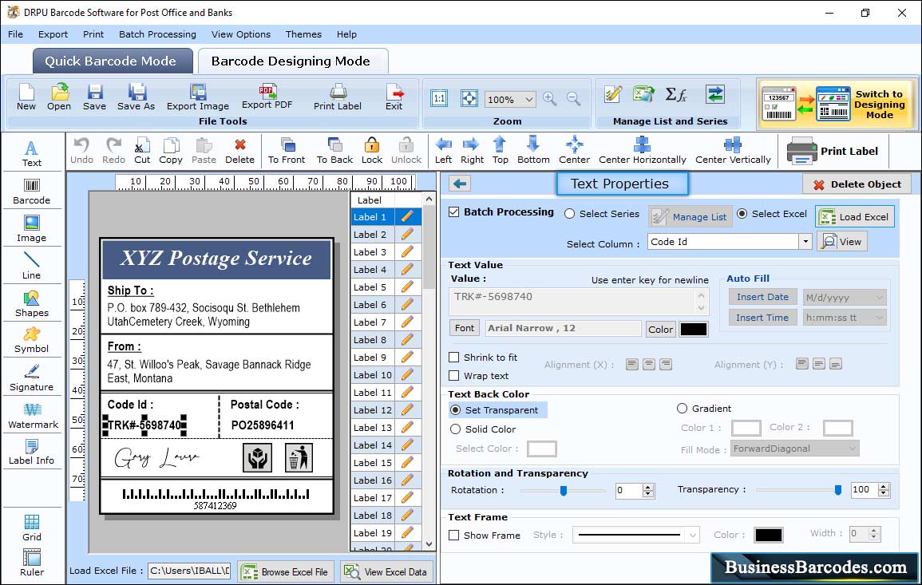
Task: Insert a Symbol from sidebar
Action: (32, 340)
